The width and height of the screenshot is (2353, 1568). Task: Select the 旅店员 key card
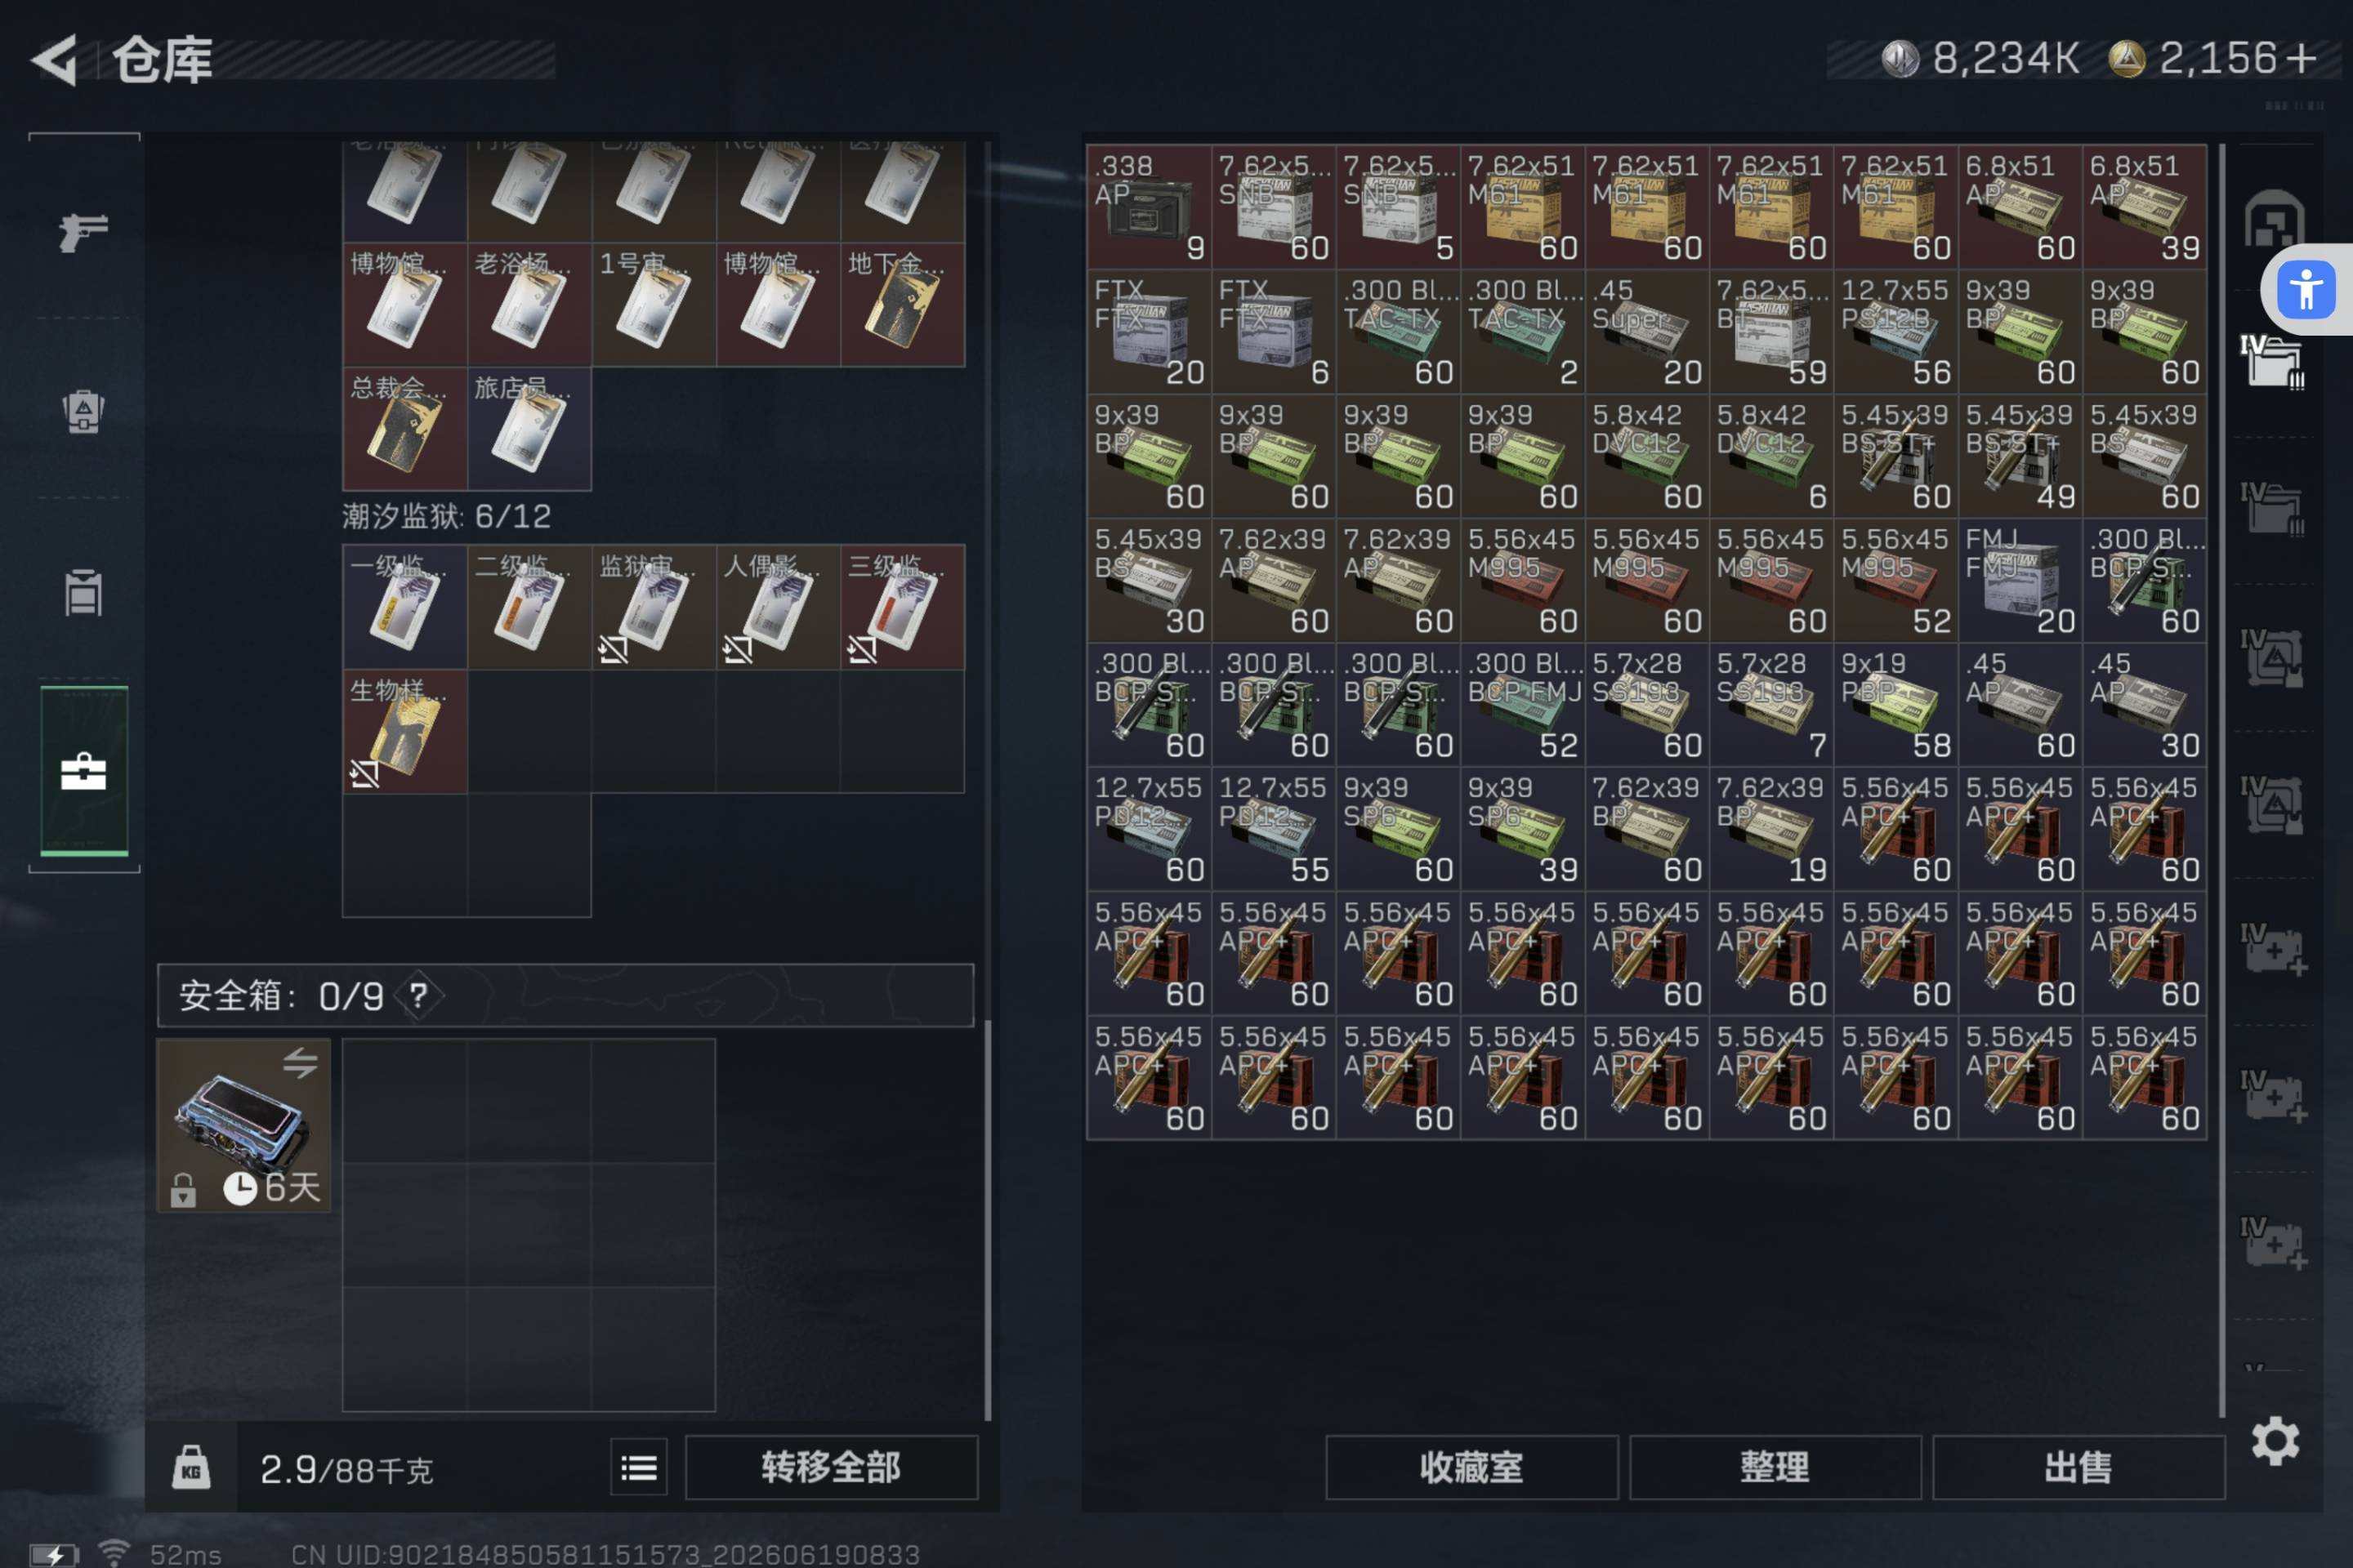point(529,429)
